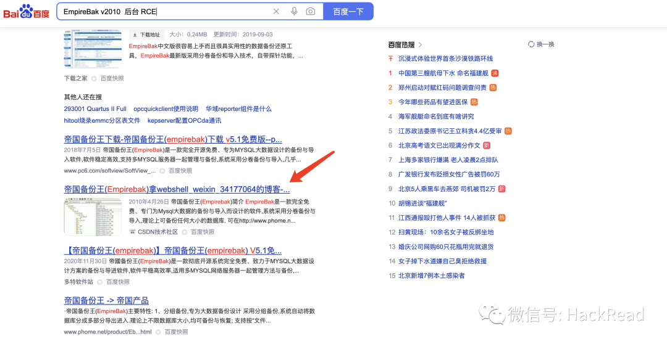Search related query opcquickclient使用说明
Viewport: 667px width, 344px height.
coord(166,109)
